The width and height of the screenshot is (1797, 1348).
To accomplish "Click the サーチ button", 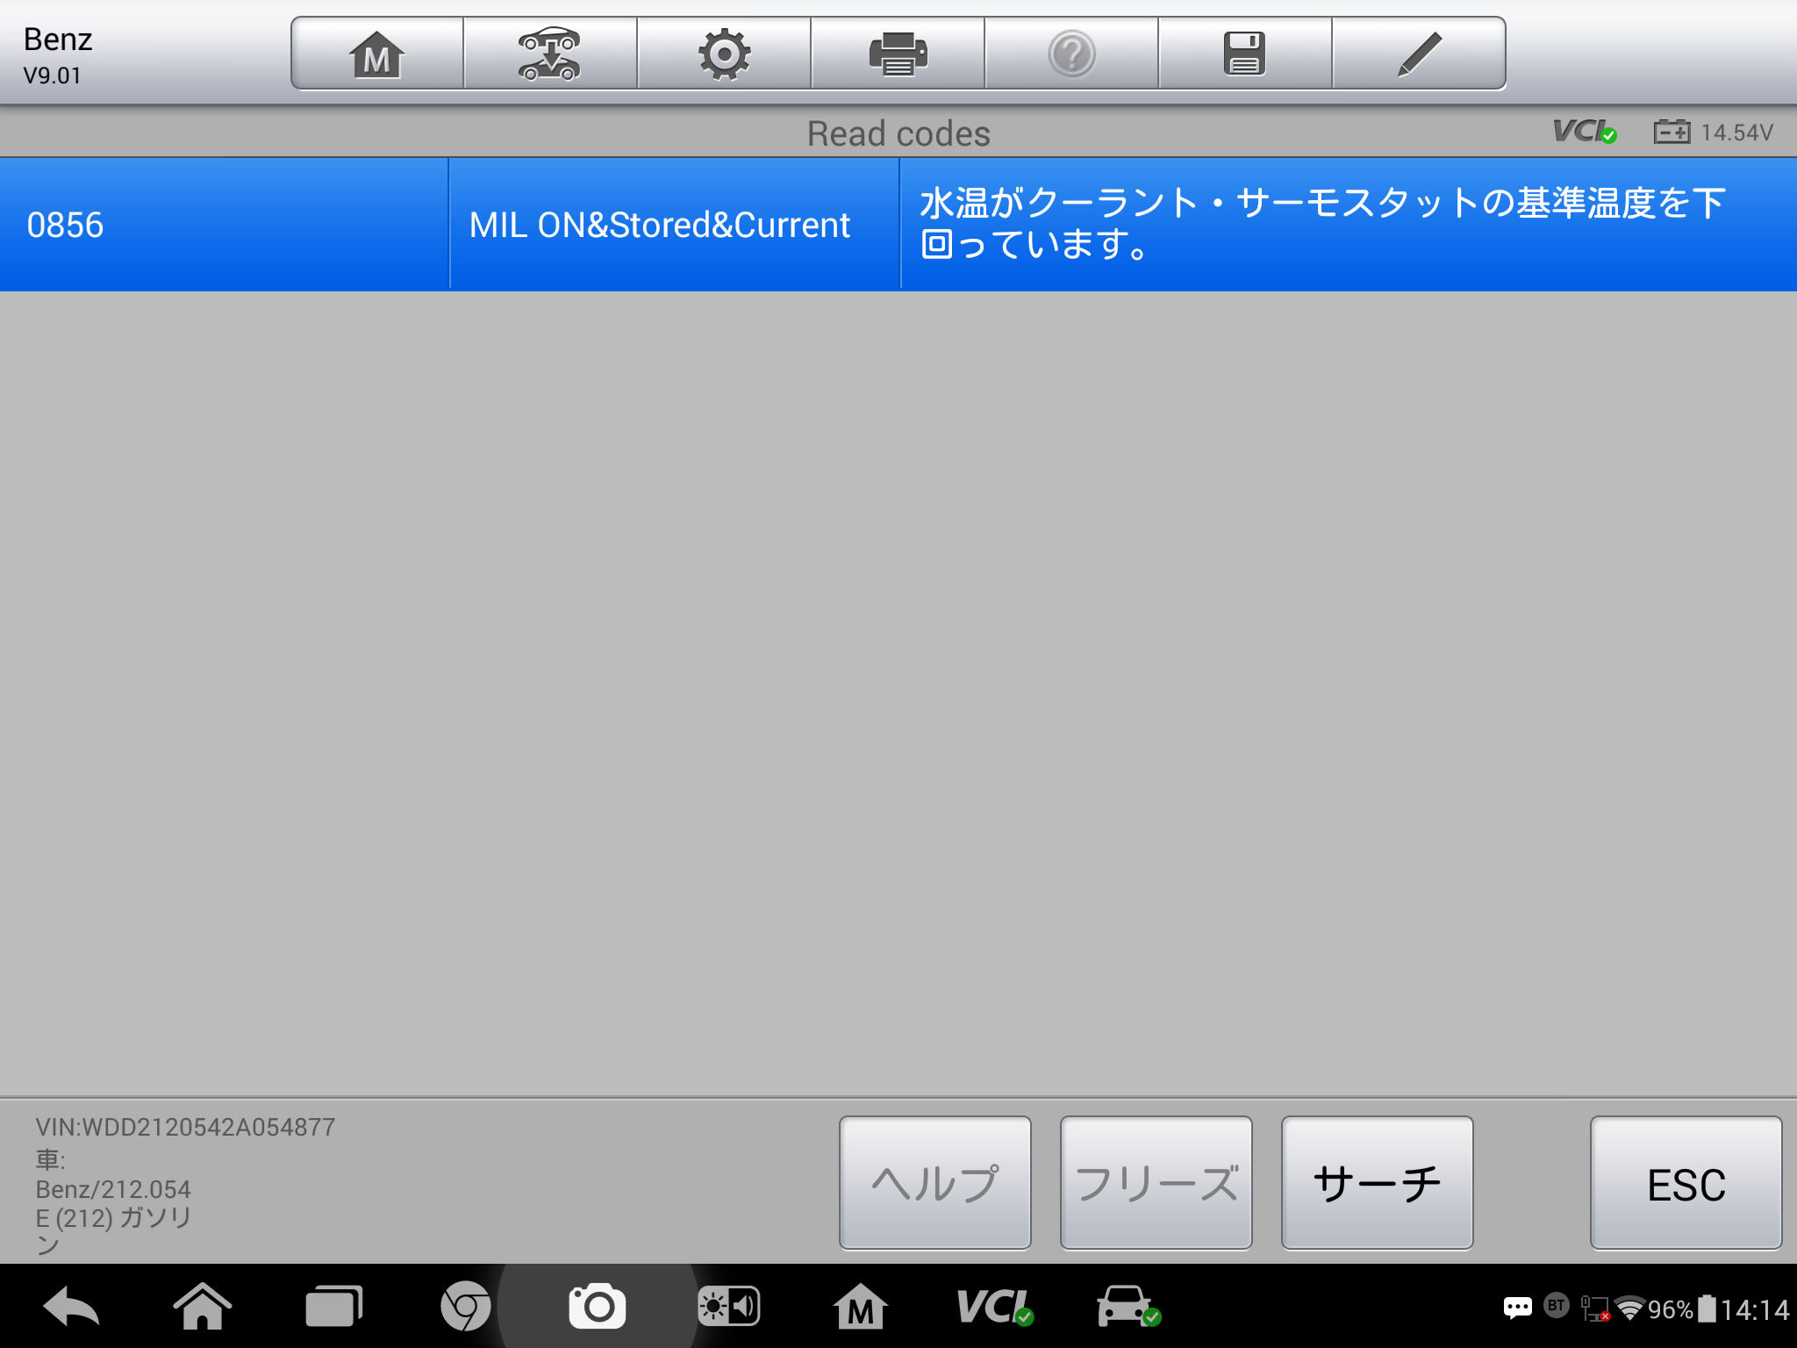I will pos(1378,1183).
